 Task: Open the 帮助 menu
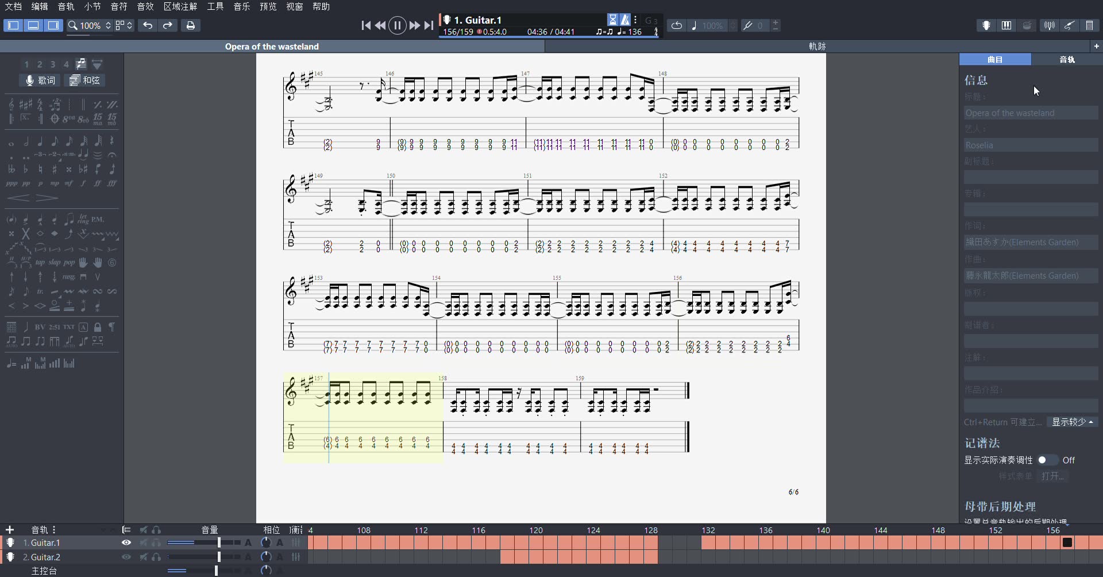click(321, 6)
